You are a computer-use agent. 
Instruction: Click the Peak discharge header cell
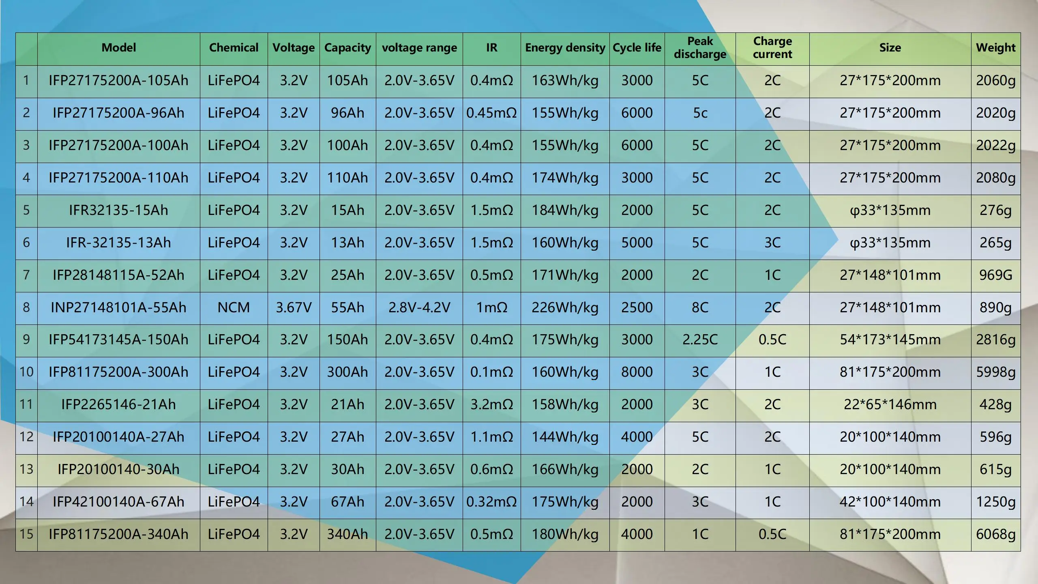(700, 48)
